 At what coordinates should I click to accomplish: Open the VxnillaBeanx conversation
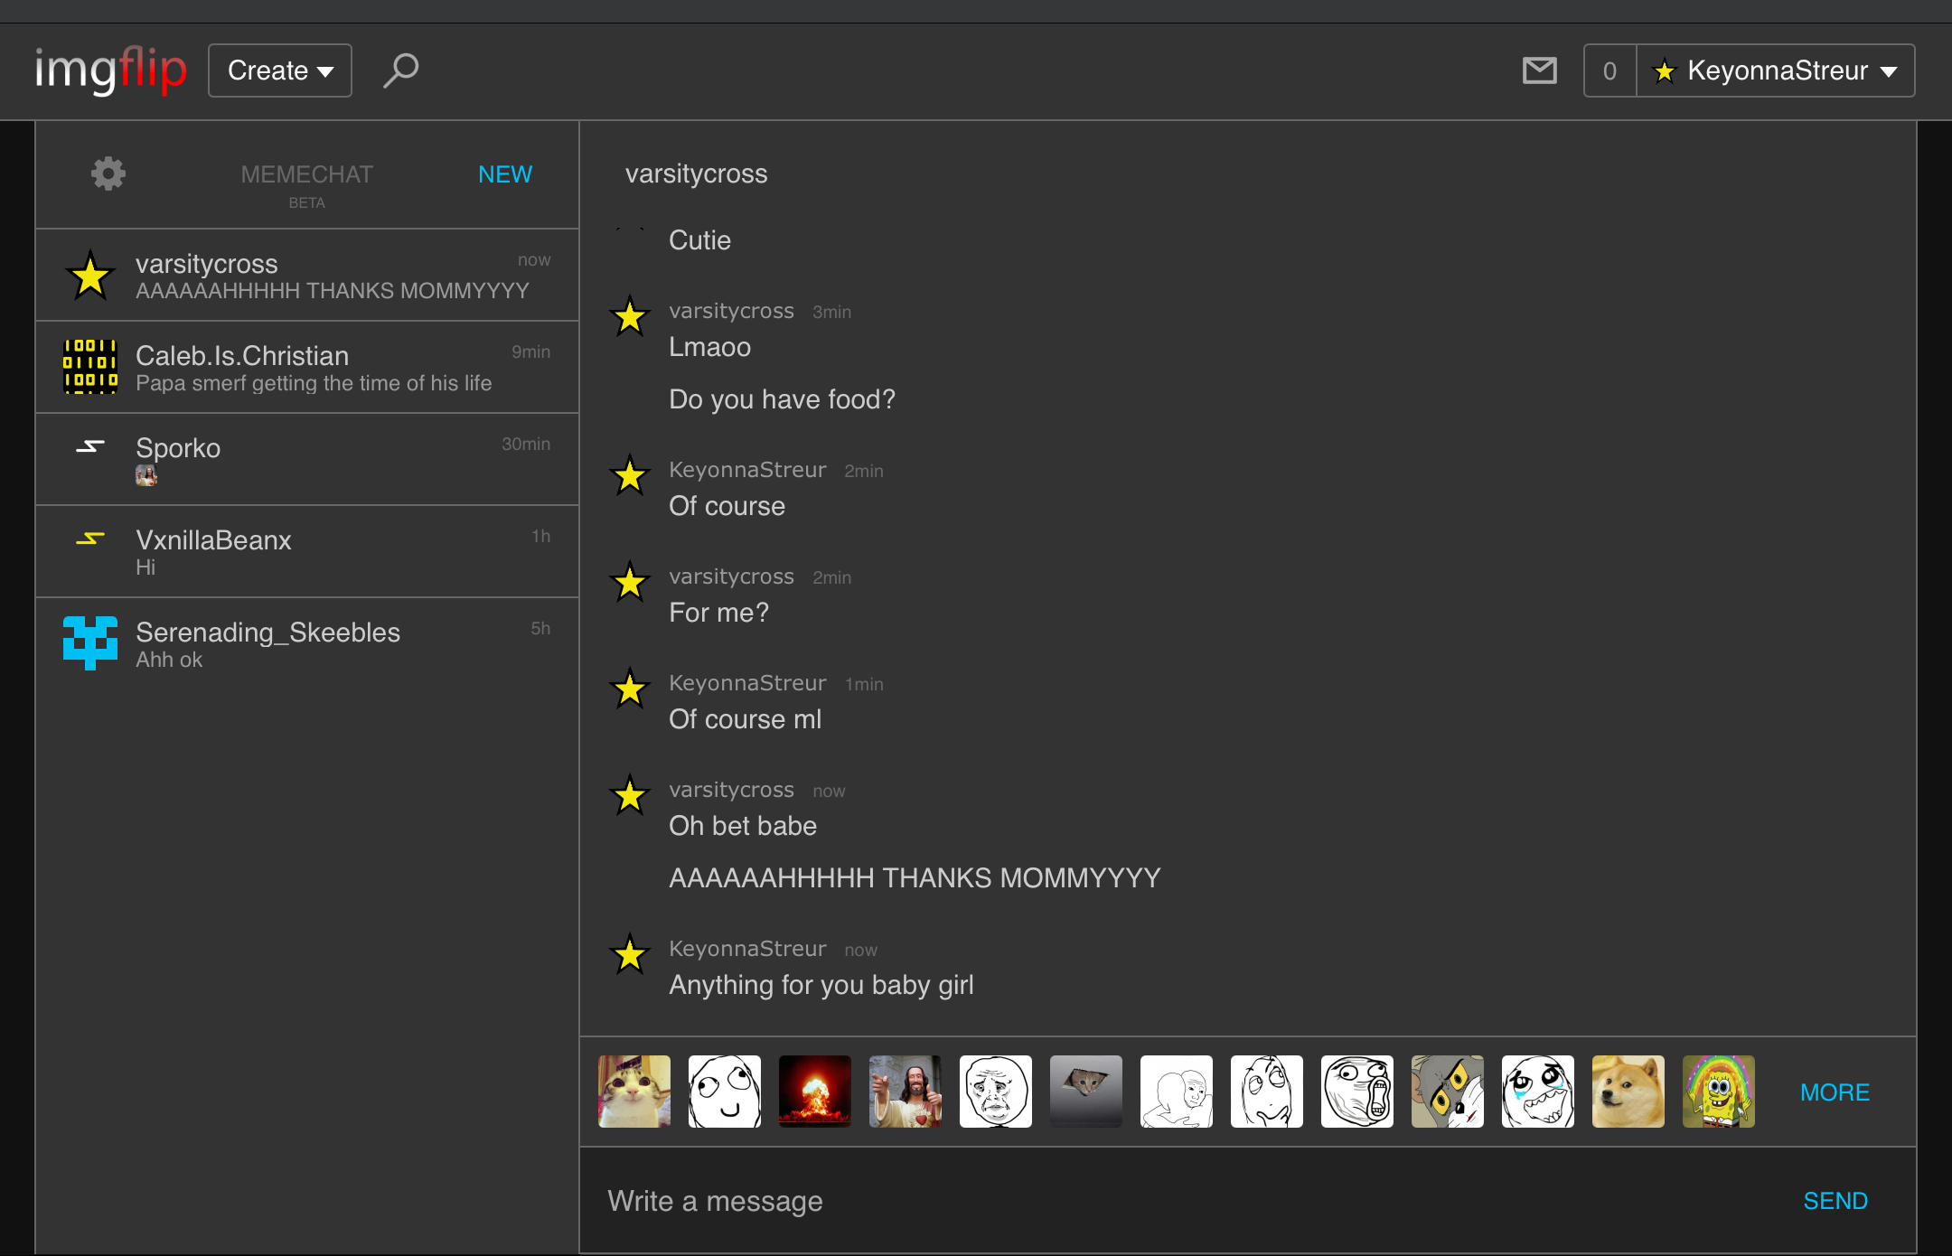click(x=307, y=552)
